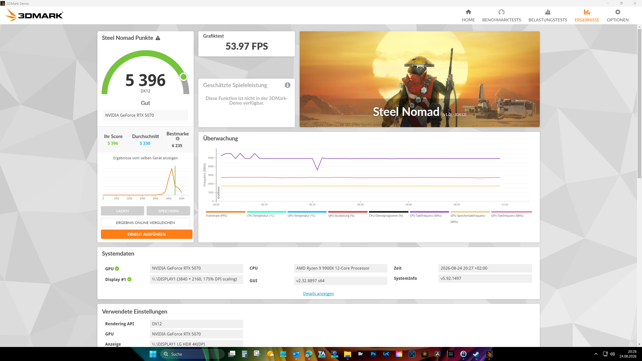Open the Belastungstests tab
The image size is (642, 361).
[548, 15]
